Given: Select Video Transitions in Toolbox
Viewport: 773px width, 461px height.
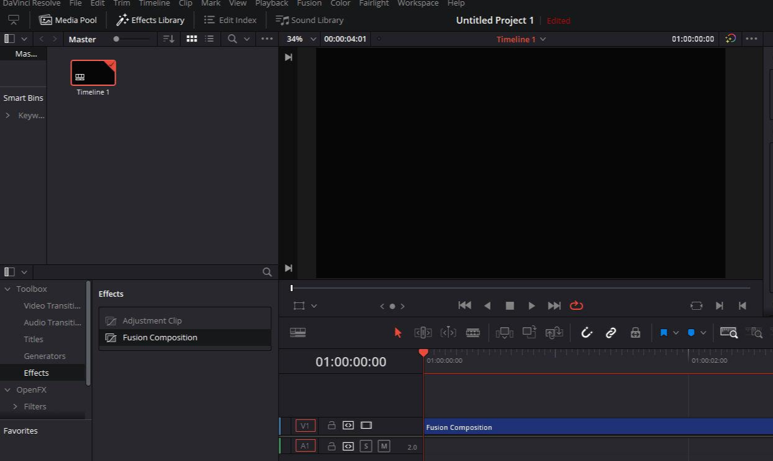Looking at the screenshot, I should pos(52,305).
